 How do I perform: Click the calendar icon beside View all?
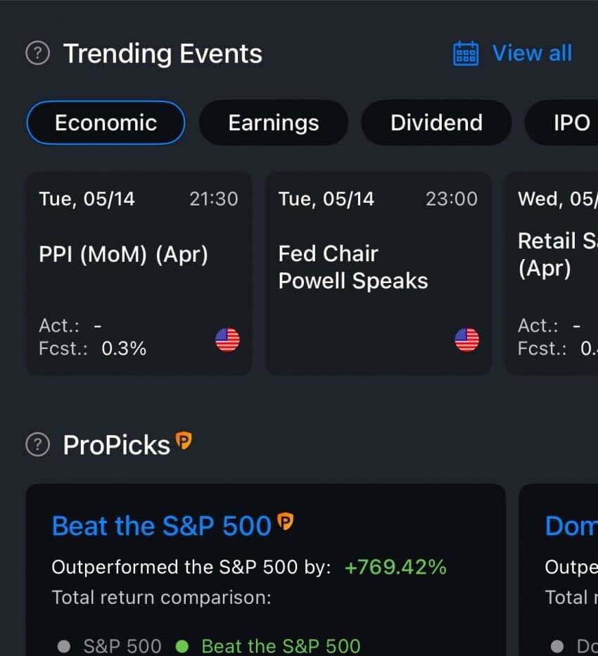point(466,53)
